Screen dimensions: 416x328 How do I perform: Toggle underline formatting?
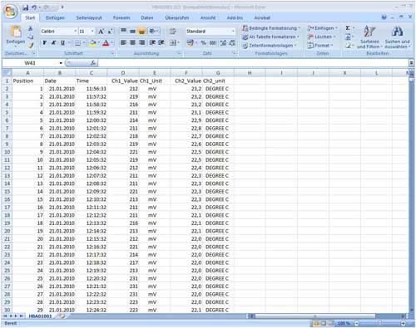62,43
